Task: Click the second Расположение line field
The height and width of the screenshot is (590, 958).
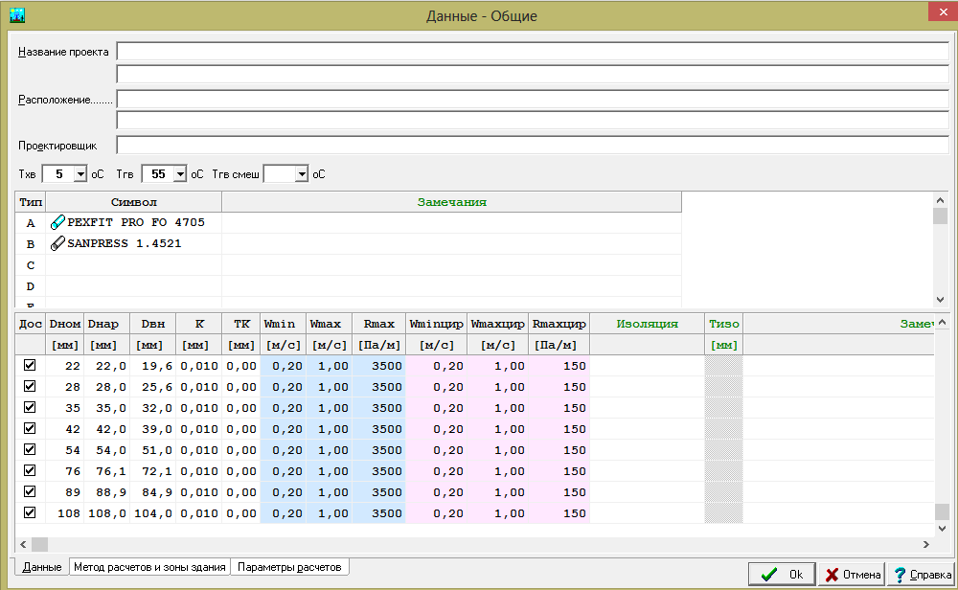Action: (x=533, y=121)
